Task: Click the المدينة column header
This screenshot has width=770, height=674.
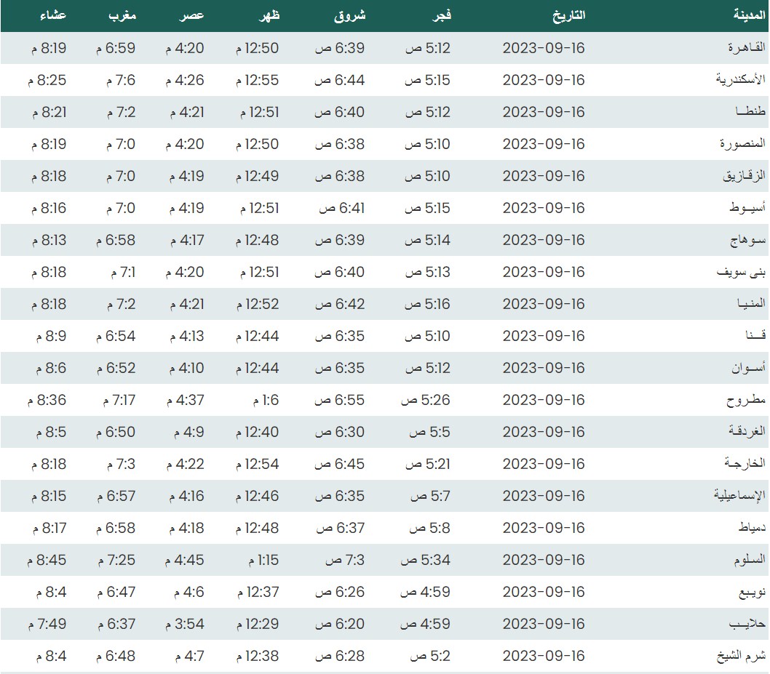Action: (749, 15)
